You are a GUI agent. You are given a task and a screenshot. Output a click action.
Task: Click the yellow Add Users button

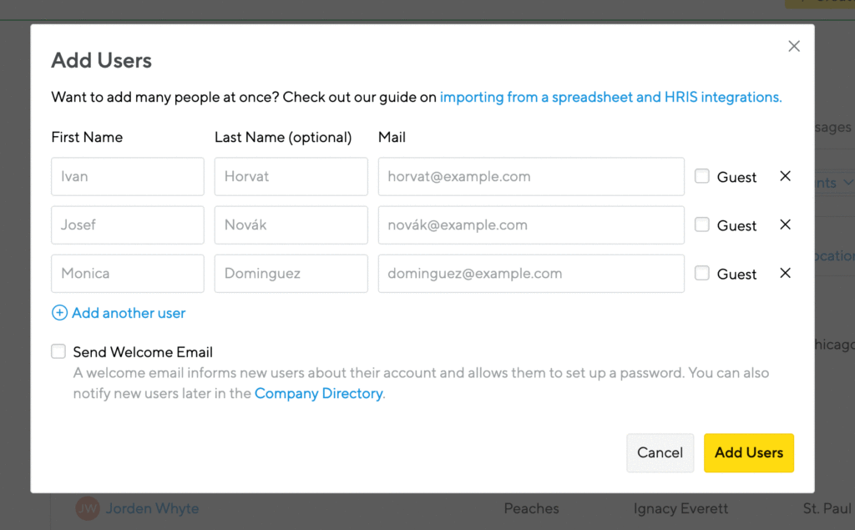749,452
